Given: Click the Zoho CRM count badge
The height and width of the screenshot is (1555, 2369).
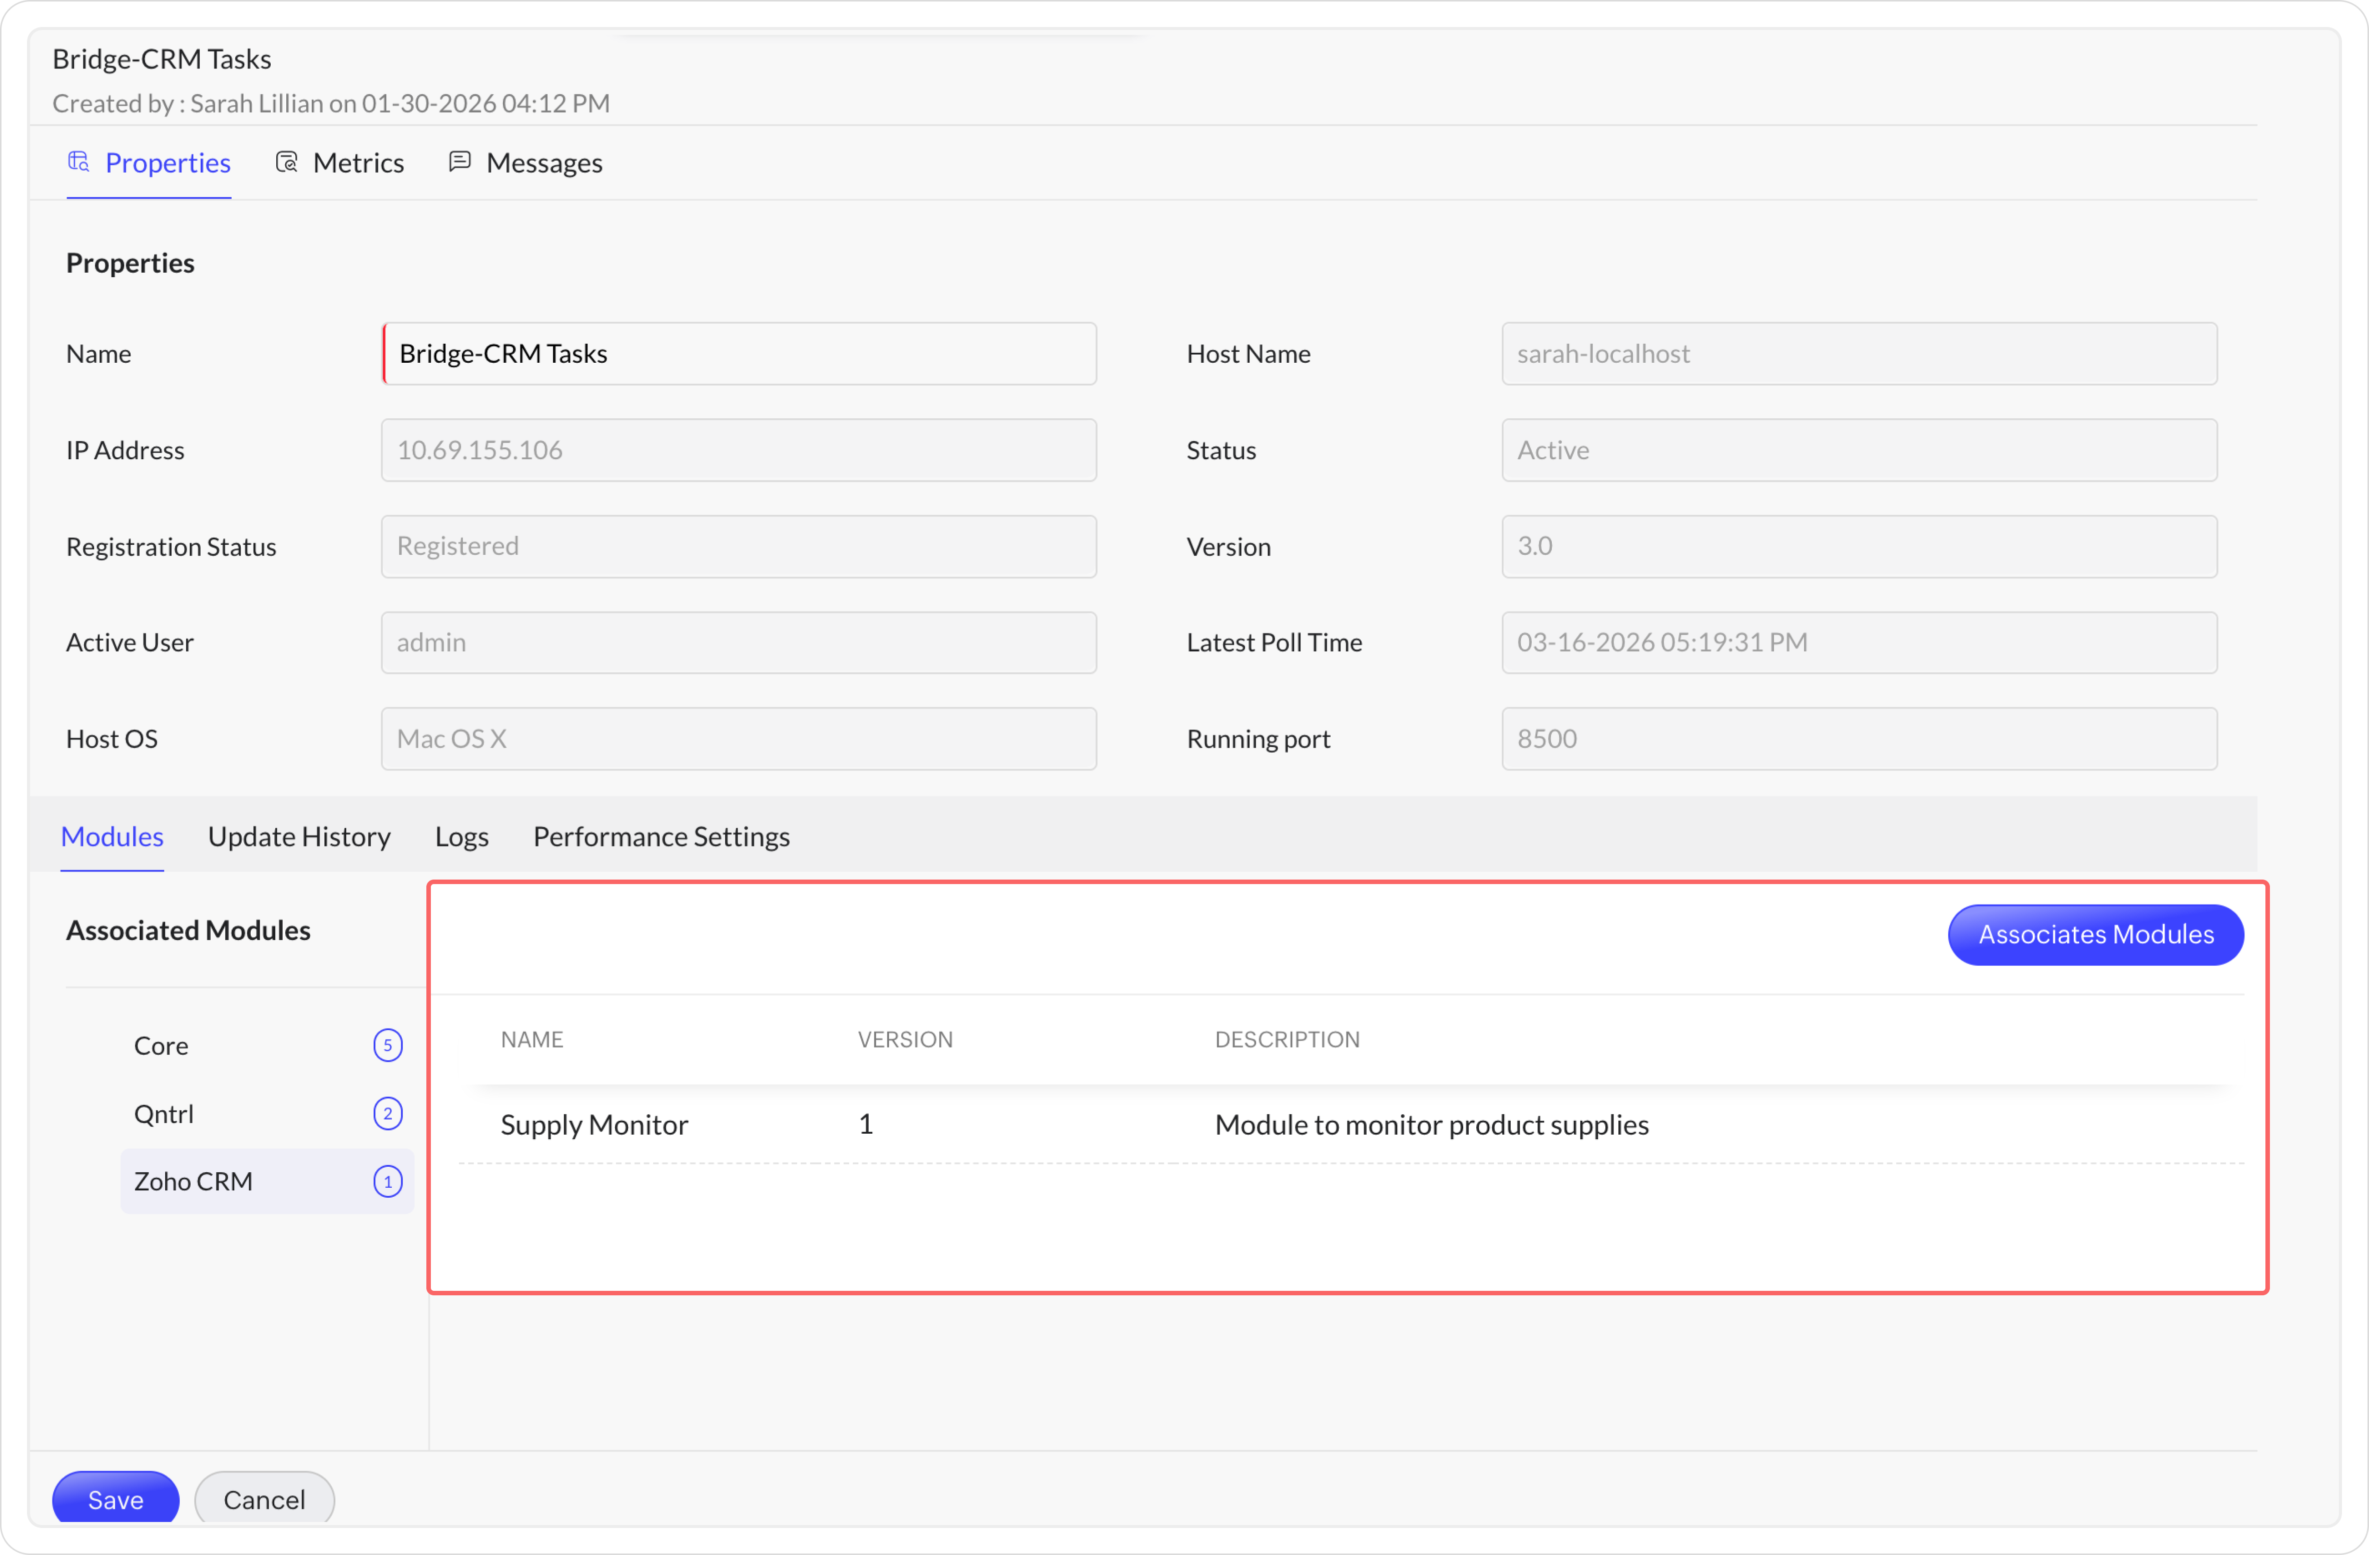Looking at the screenshot, I should click(x=387, y=1181).
